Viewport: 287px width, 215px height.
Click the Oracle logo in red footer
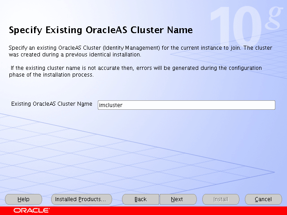click(31, 210)
